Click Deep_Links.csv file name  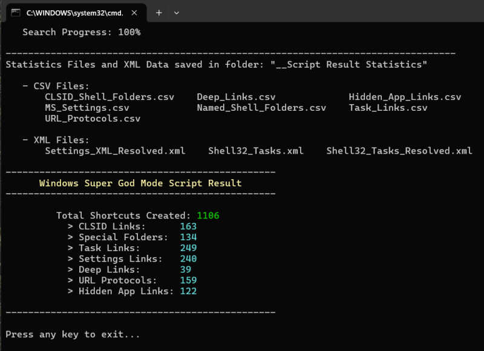click(236, 97)
